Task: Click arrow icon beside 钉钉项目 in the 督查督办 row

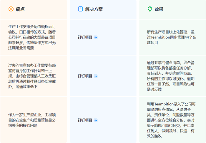Action: [96, 76]
